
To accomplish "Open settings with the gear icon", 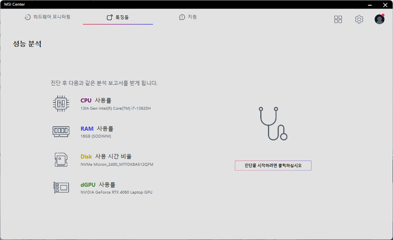I will click(359, 19).
